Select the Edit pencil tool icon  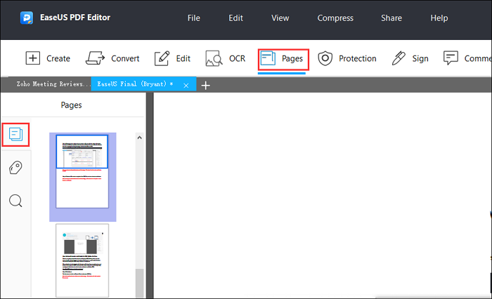[162, 58]
